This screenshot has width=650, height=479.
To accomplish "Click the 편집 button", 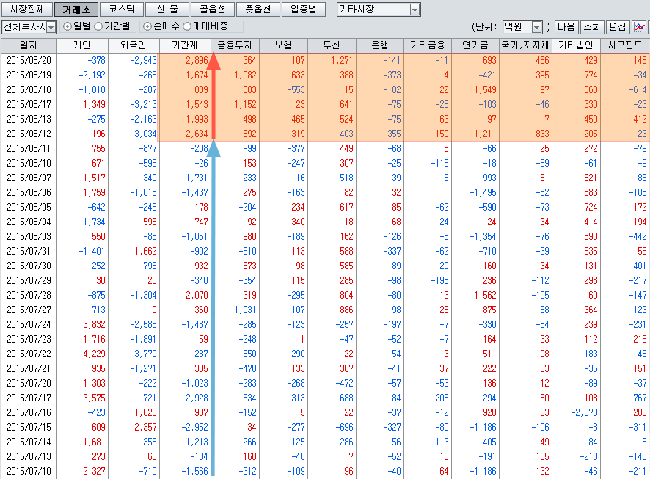I will pyautogui.click(x=617, y=27).
